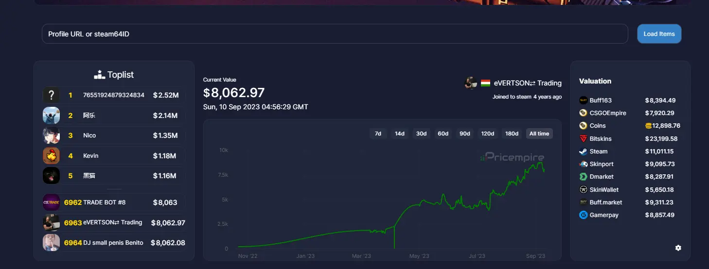Screen dimensions: 709x269
Task: Select the 30d chart range
Action: coord(421,134)
